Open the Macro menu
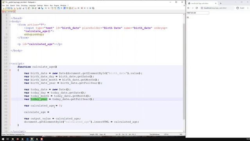This screenshot has height=141, width=250. (46, 5)
